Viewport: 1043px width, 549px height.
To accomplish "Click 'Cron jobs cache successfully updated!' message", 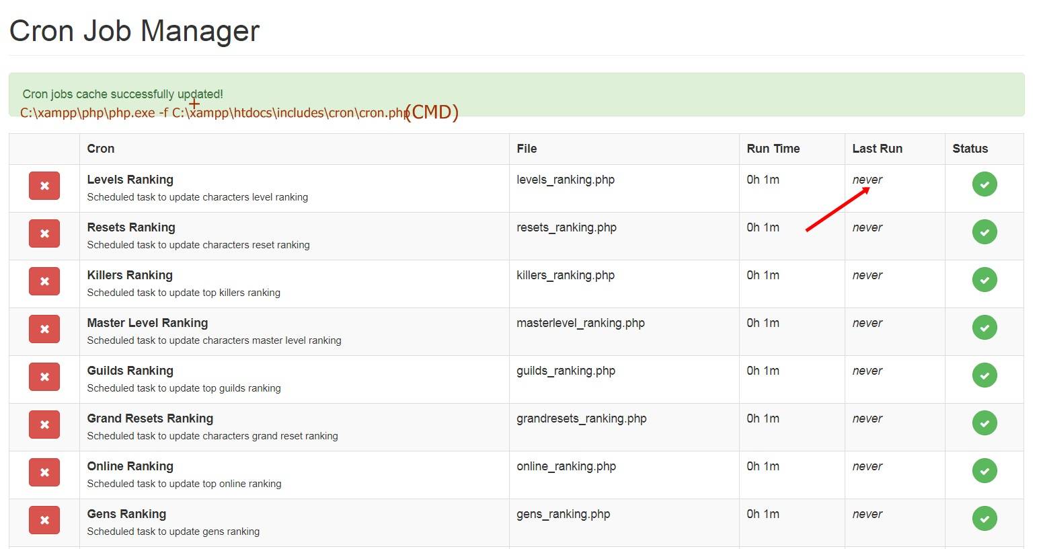I will point(123,94).
